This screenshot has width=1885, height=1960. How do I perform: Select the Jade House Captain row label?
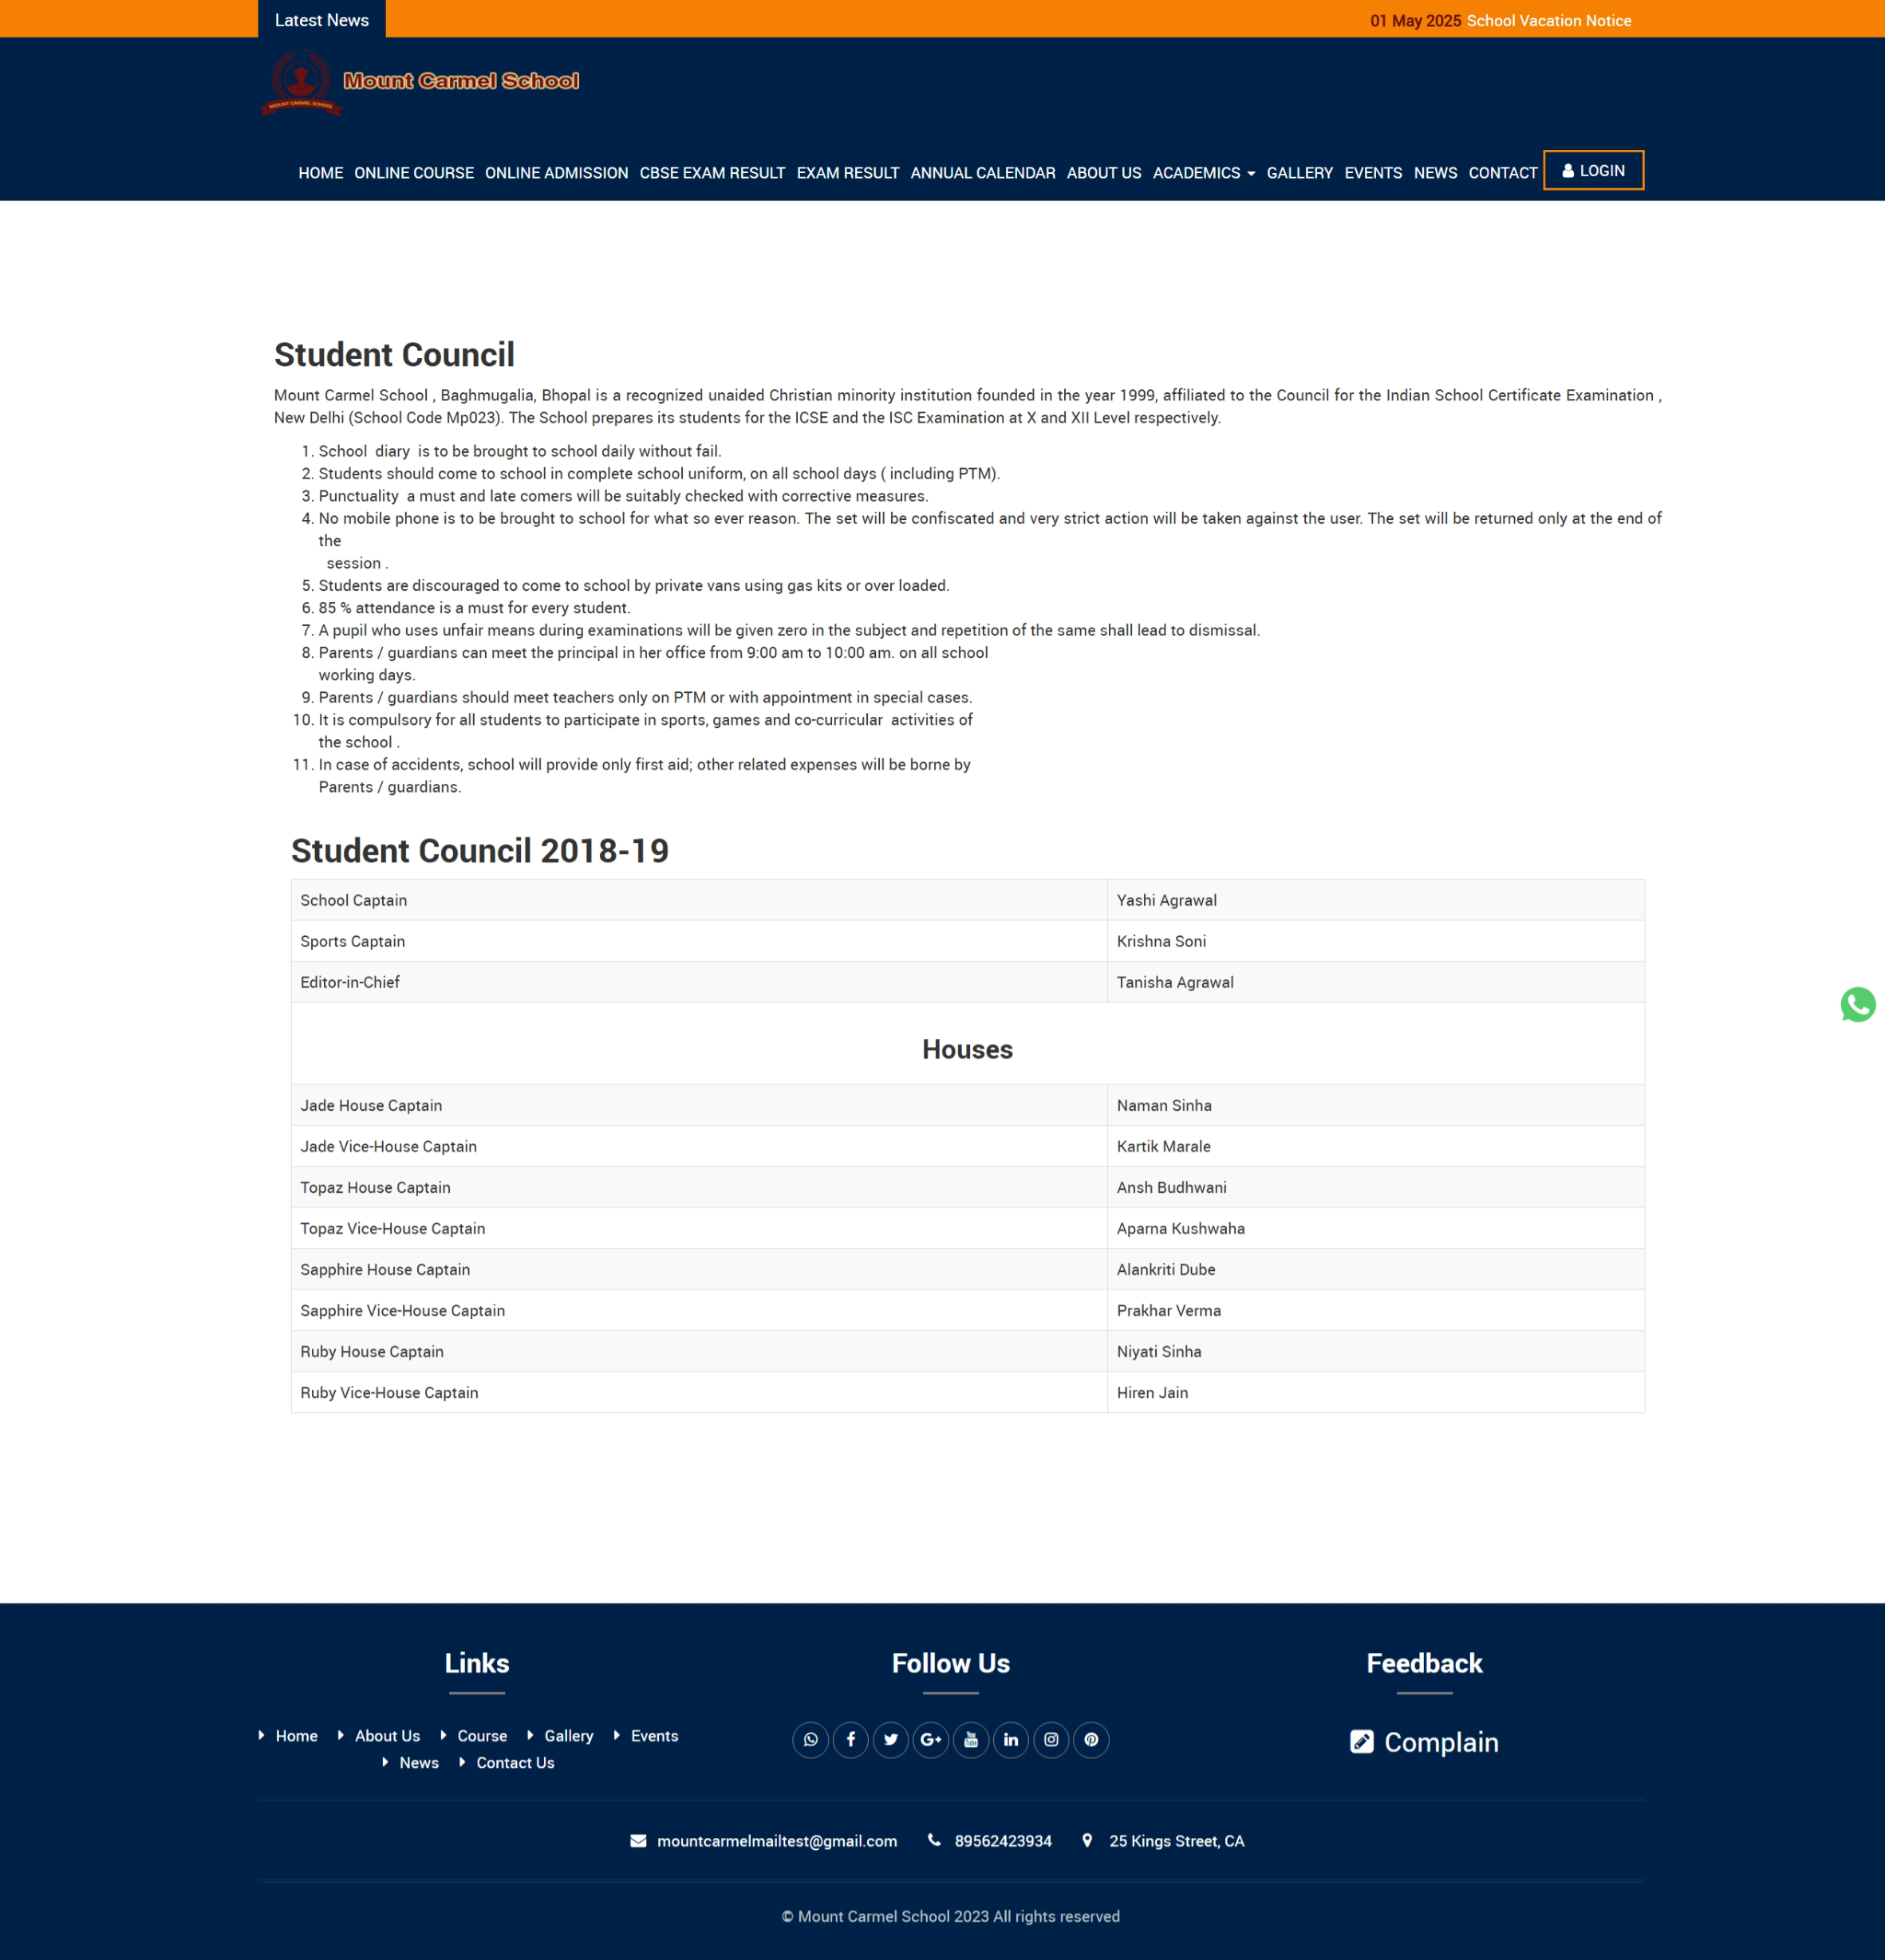click(371, 1105)
